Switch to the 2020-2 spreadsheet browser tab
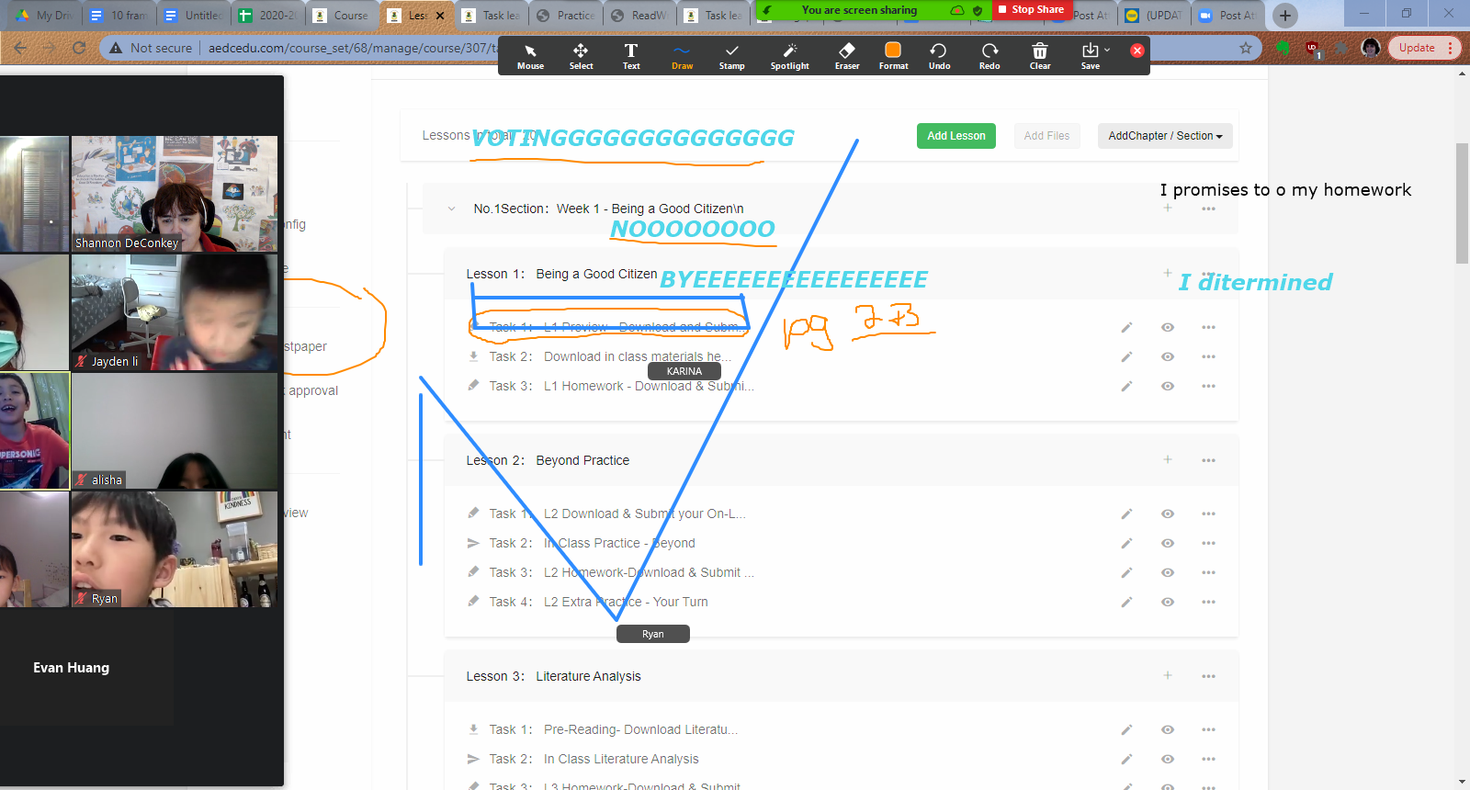The width and height of the screenshot is (1470, 790). pos(267,15)
